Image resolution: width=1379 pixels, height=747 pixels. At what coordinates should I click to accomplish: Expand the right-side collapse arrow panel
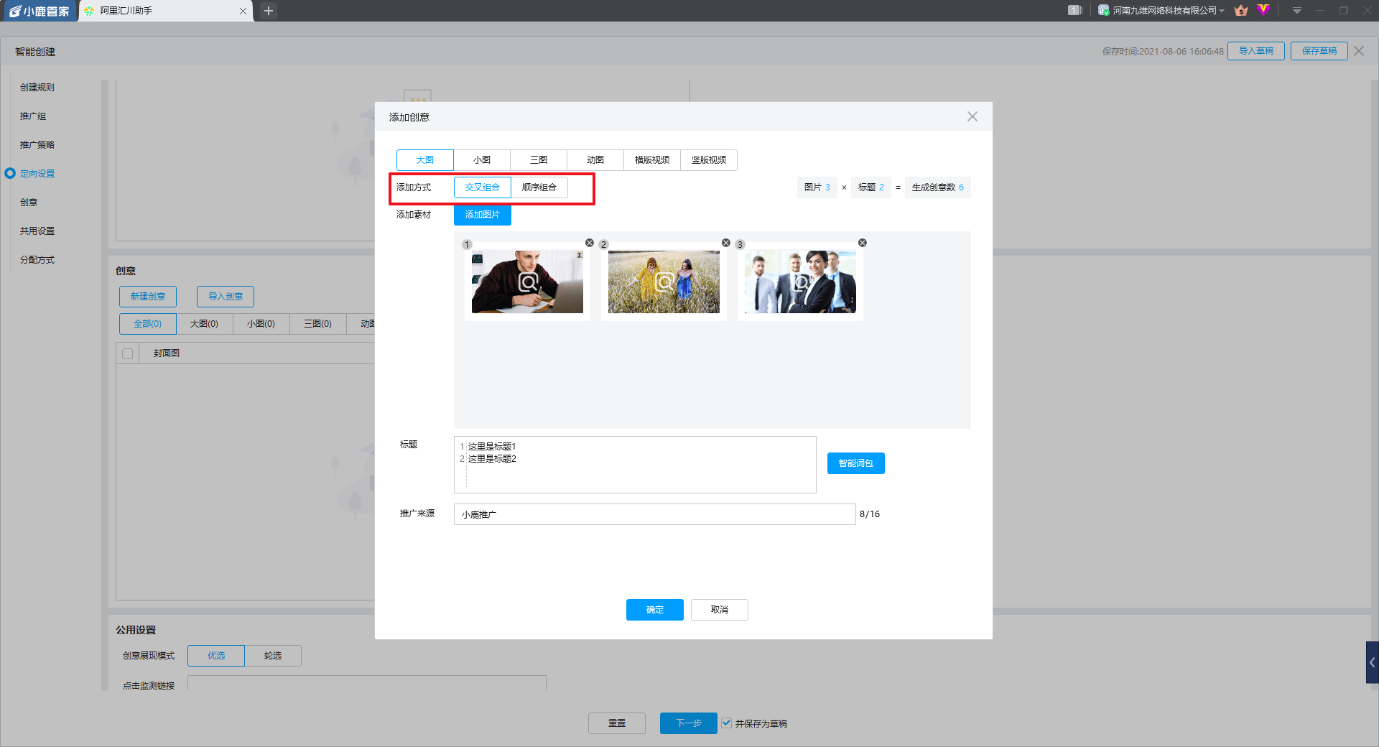tap(1372, 662)
